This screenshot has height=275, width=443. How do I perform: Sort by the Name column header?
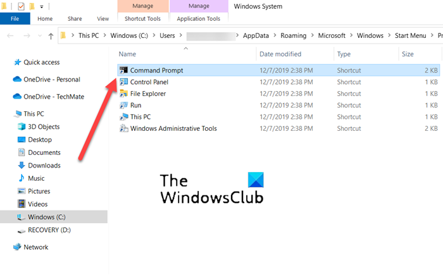click(x=127, y=54)
